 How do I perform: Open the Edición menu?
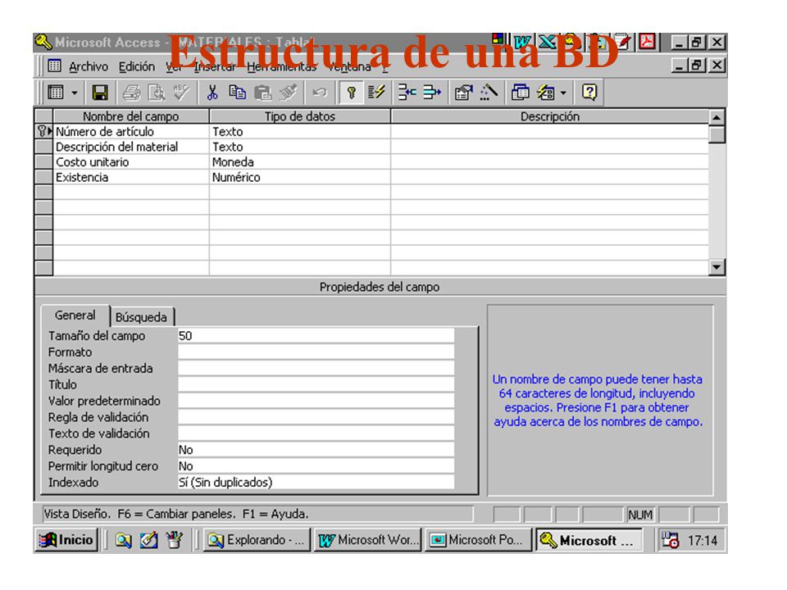pos(137,66)
